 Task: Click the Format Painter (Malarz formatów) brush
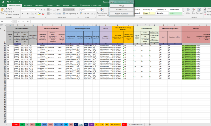coord(6,14)
